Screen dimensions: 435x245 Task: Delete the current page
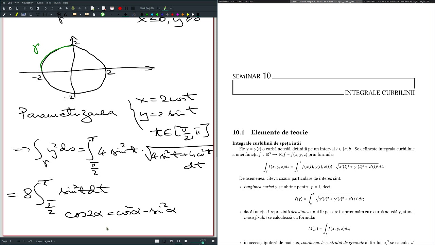(103, 8)
